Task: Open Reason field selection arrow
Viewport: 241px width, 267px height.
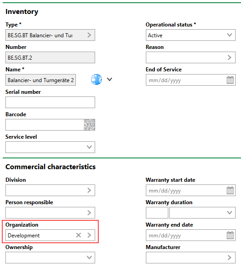Action: (x=229, y=57)
